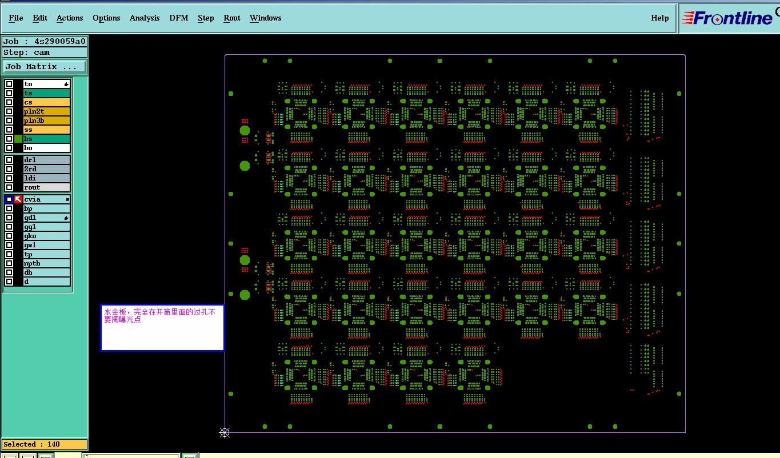This screenshot has width=780, height=458.
Task: Toggle display checkbox for npth layer
Action: pos(9,263)
